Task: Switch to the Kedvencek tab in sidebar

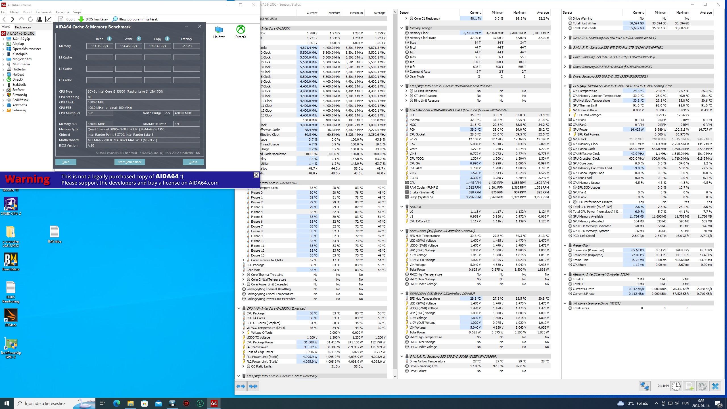Action: [23, 27]
